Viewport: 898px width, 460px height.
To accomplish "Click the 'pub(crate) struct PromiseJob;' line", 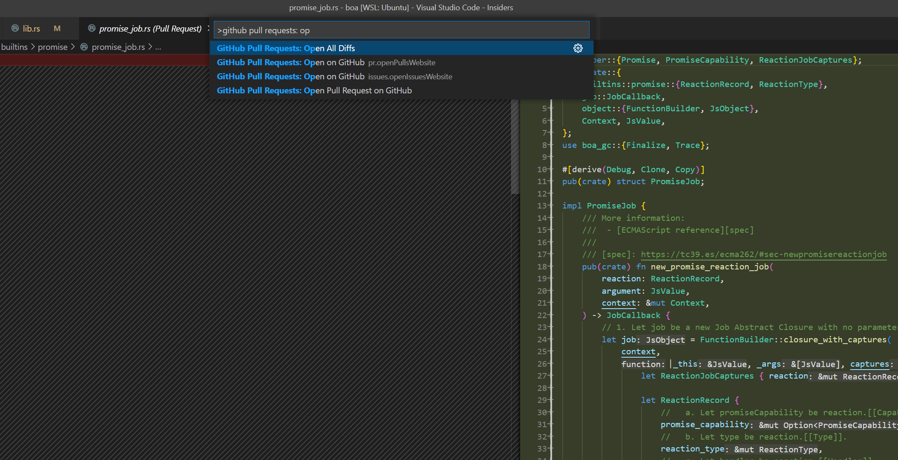I will pos(633,182).
